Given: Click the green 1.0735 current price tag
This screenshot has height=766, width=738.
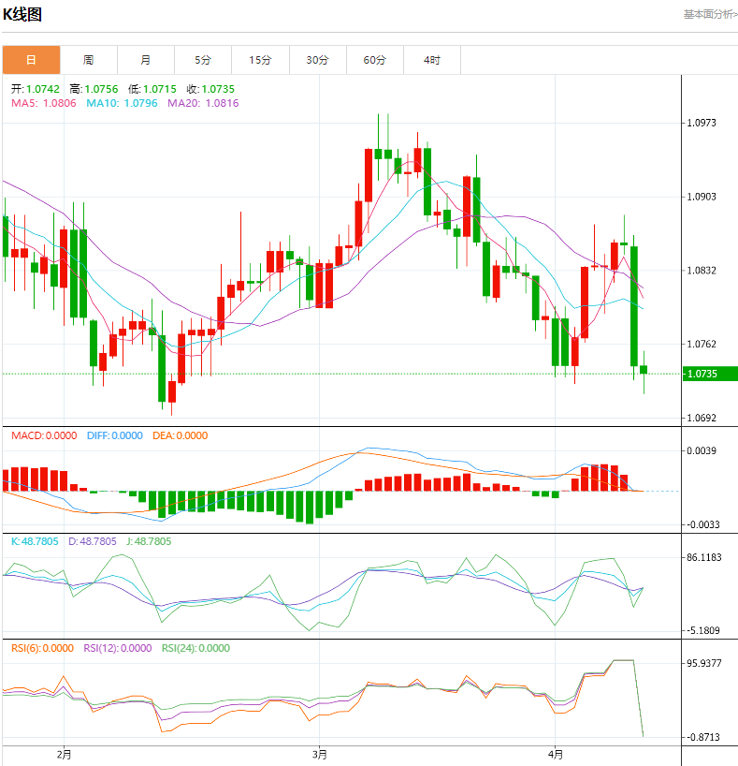Looking at the screenshot, I should (x=709, y=374).
